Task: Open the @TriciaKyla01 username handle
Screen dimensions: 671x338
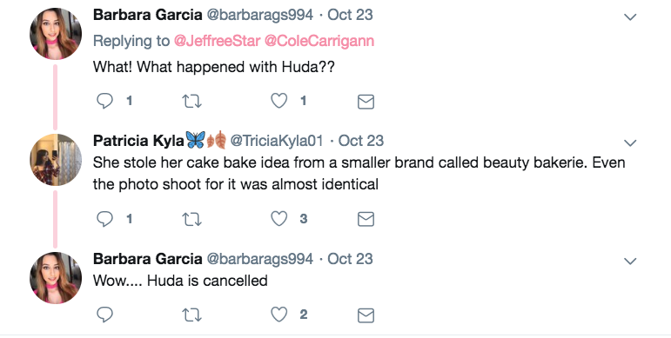Action: tap(277, 141)
